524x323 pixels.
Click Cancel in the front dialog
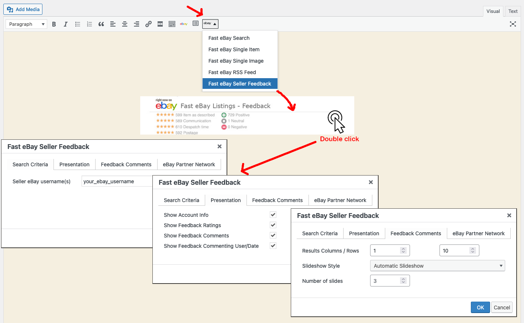pos(502,307)
